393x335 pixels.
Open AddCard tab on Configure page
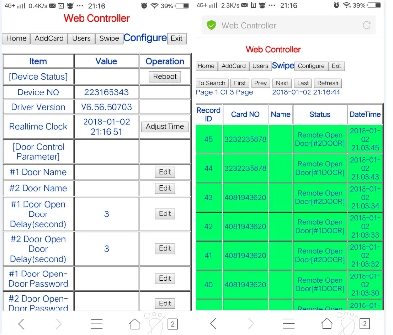pyautogui.click(x=49, y=39)
